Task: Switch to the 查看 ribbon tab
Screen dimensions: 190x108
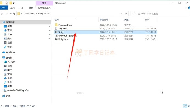Action: click(x=31, y=8)
